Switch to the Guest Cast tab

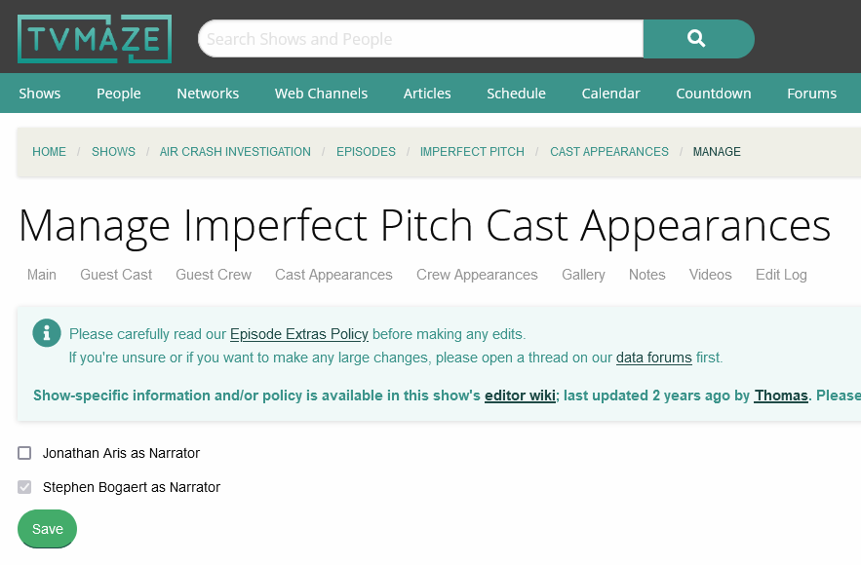pos(116,275)
